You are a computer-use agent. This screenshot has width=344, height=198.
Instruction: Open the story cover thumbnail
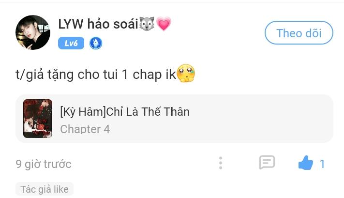coord(38,119)
